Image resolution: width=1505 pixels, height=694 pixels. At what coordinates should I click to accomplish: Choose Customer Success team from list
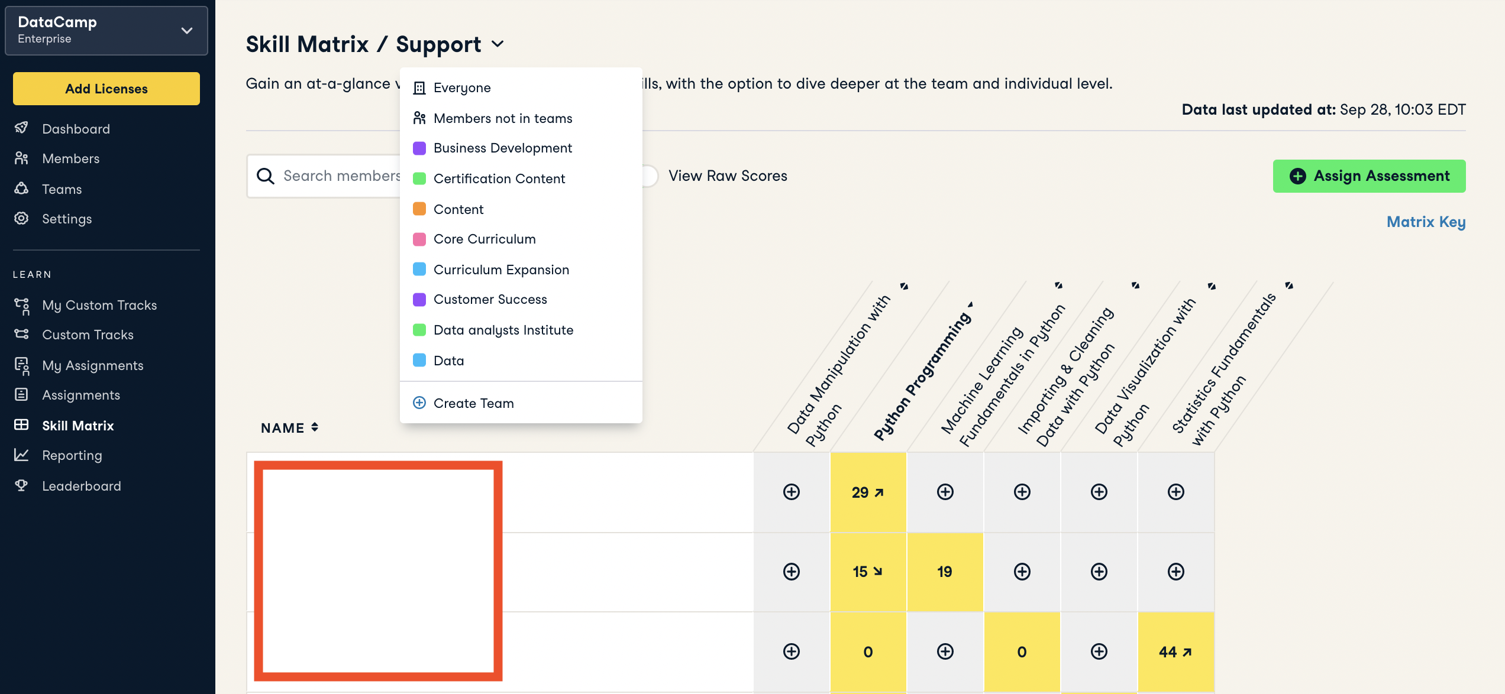(x=490, y=299)
